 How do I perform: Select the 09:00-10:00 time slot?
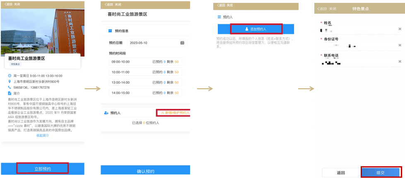(145, 61)
